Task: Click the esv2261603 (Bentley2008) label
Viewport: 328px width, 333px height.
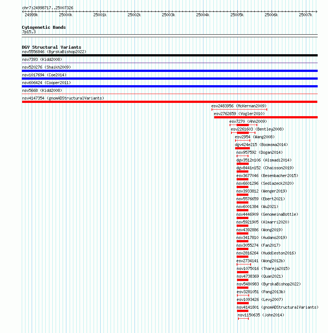Action: click(257, 129)
